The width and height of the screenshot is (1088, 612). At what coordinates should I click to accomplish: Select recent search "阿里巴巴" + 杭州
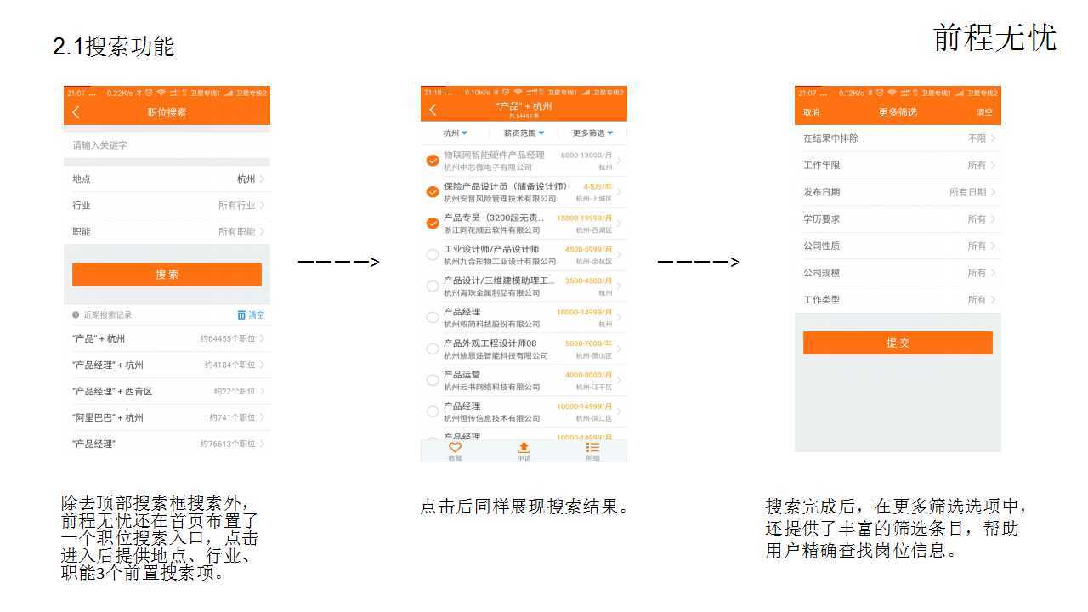pos(167,418)
